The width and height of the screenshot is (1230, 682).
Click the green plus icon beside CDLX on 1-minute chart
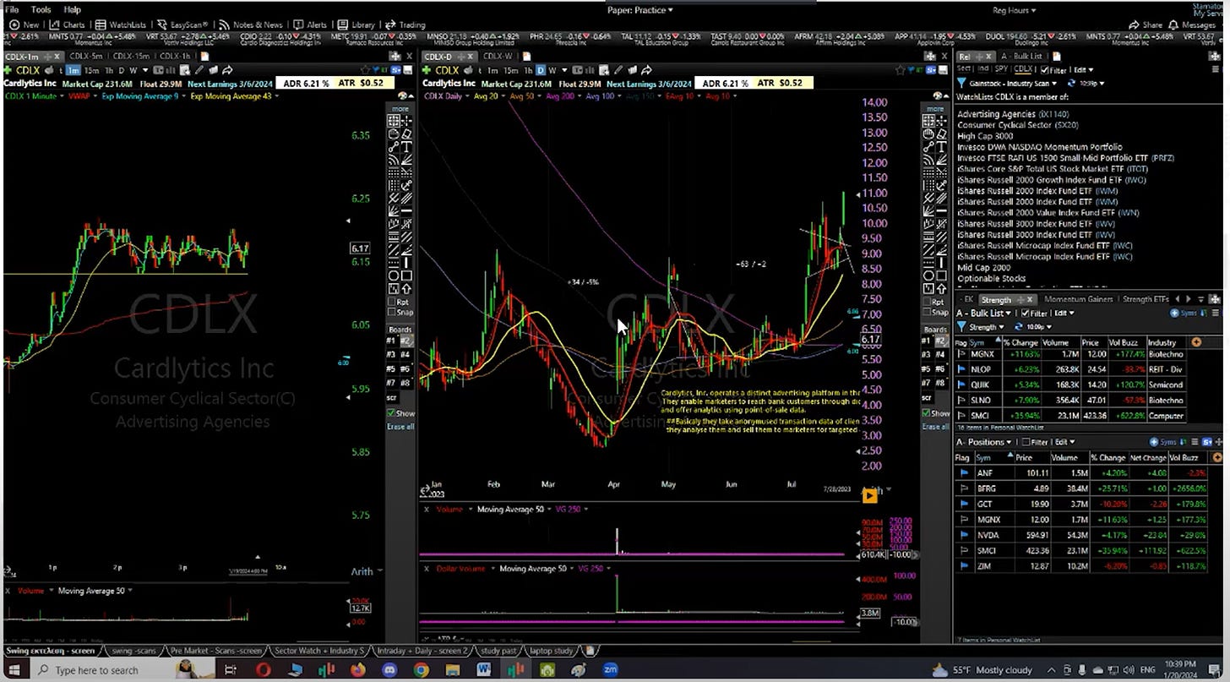click(x=8, y=70)
